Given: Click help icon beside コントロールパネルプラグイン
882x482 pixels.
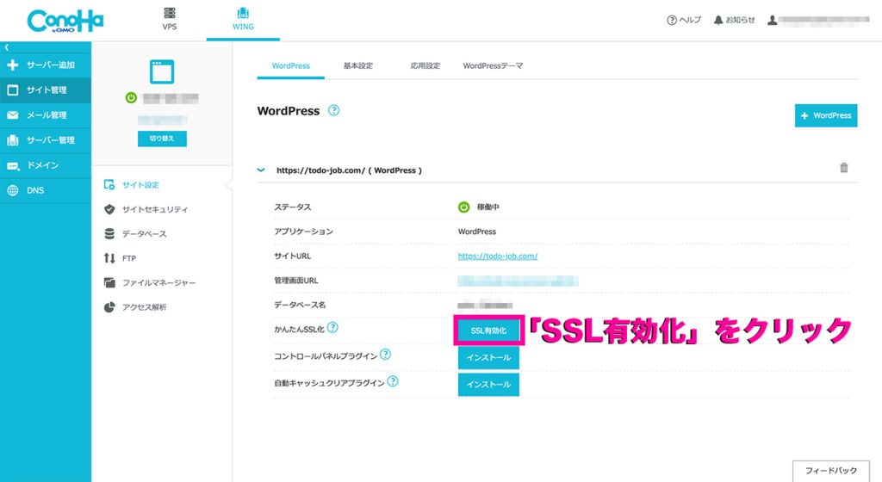Looking at the screenshot, I should pos(385,355).
